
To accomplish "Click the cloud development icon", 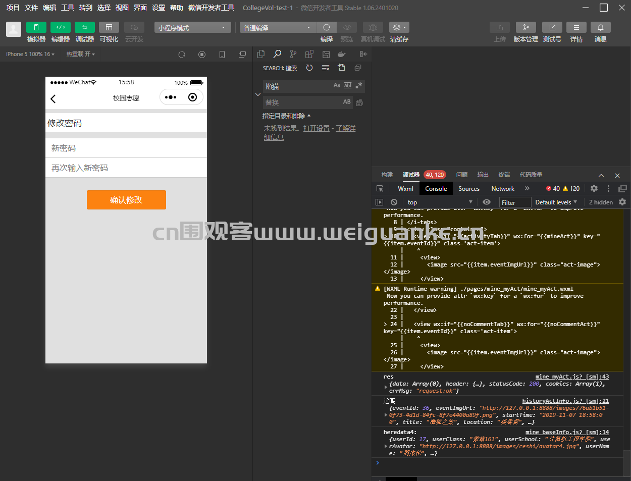I will [x=134, y=27].
